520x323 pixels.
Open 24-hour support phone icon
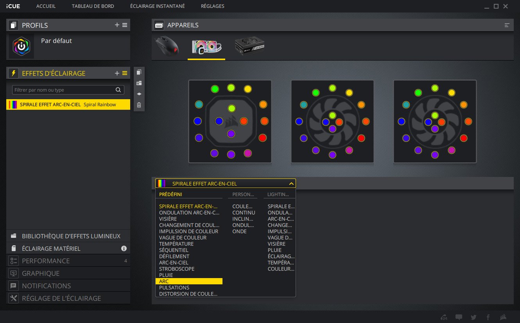[x=444, y=317]
